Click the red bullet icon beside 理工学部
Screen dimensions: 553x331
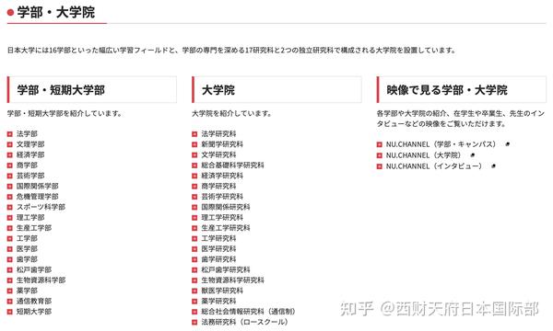[x=10, y=218]
